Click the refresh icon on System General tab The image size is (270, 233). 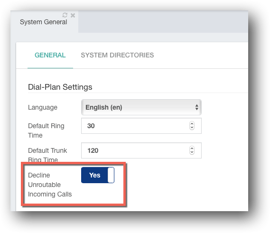tap(65, 15)
